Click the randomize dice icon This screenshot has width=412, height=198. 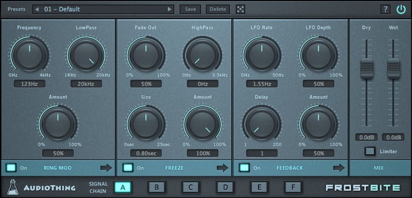pyautogui.click(x=241, y=9)
